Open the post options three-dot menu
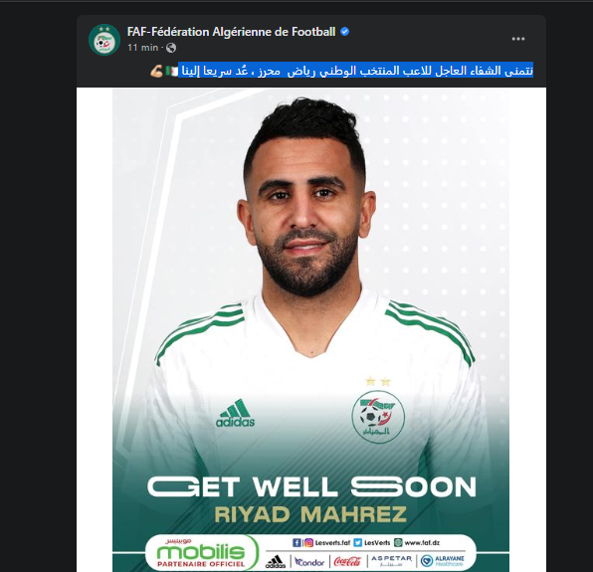 (x=518, y=39)
